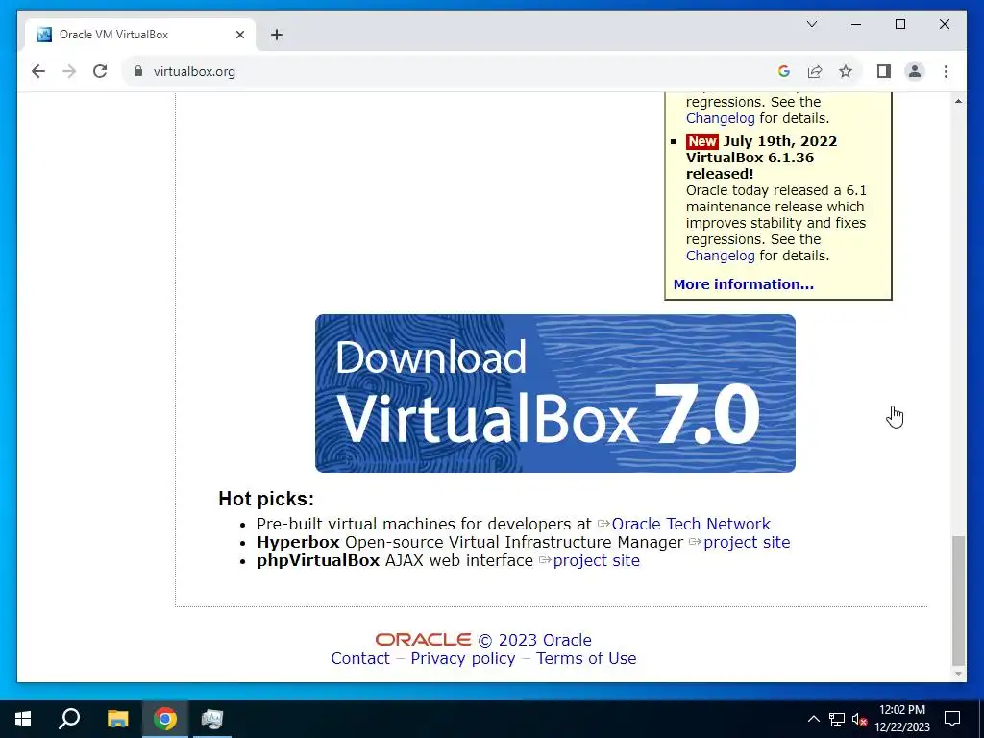
Task: Go back with the browser back arrow
Action: 38,71
